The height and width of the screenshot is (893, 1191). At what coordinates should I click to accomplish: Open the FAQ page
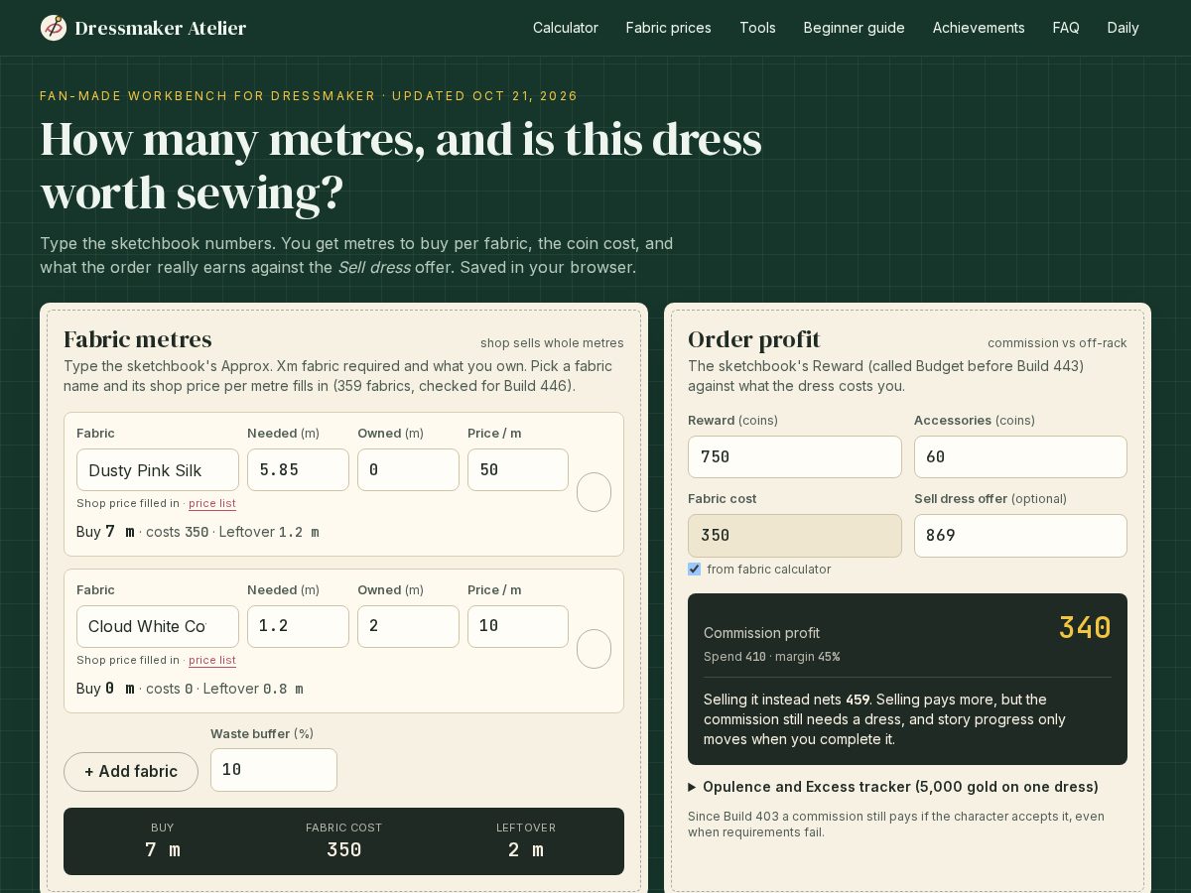click(1066, 28)
